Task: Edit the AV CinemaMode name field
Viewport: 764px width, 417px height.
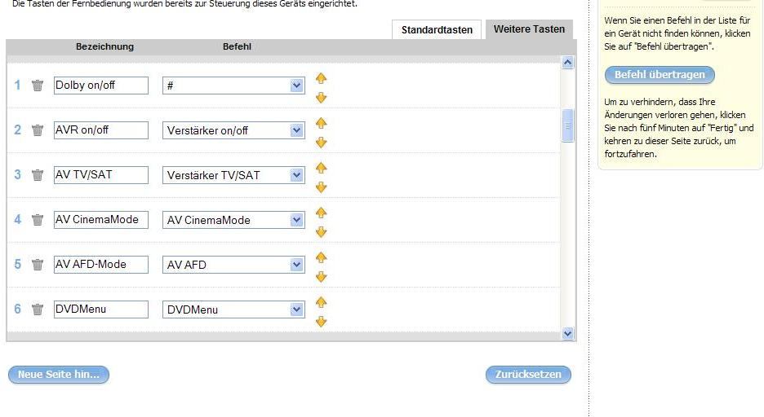Action: tap(101, 220)
